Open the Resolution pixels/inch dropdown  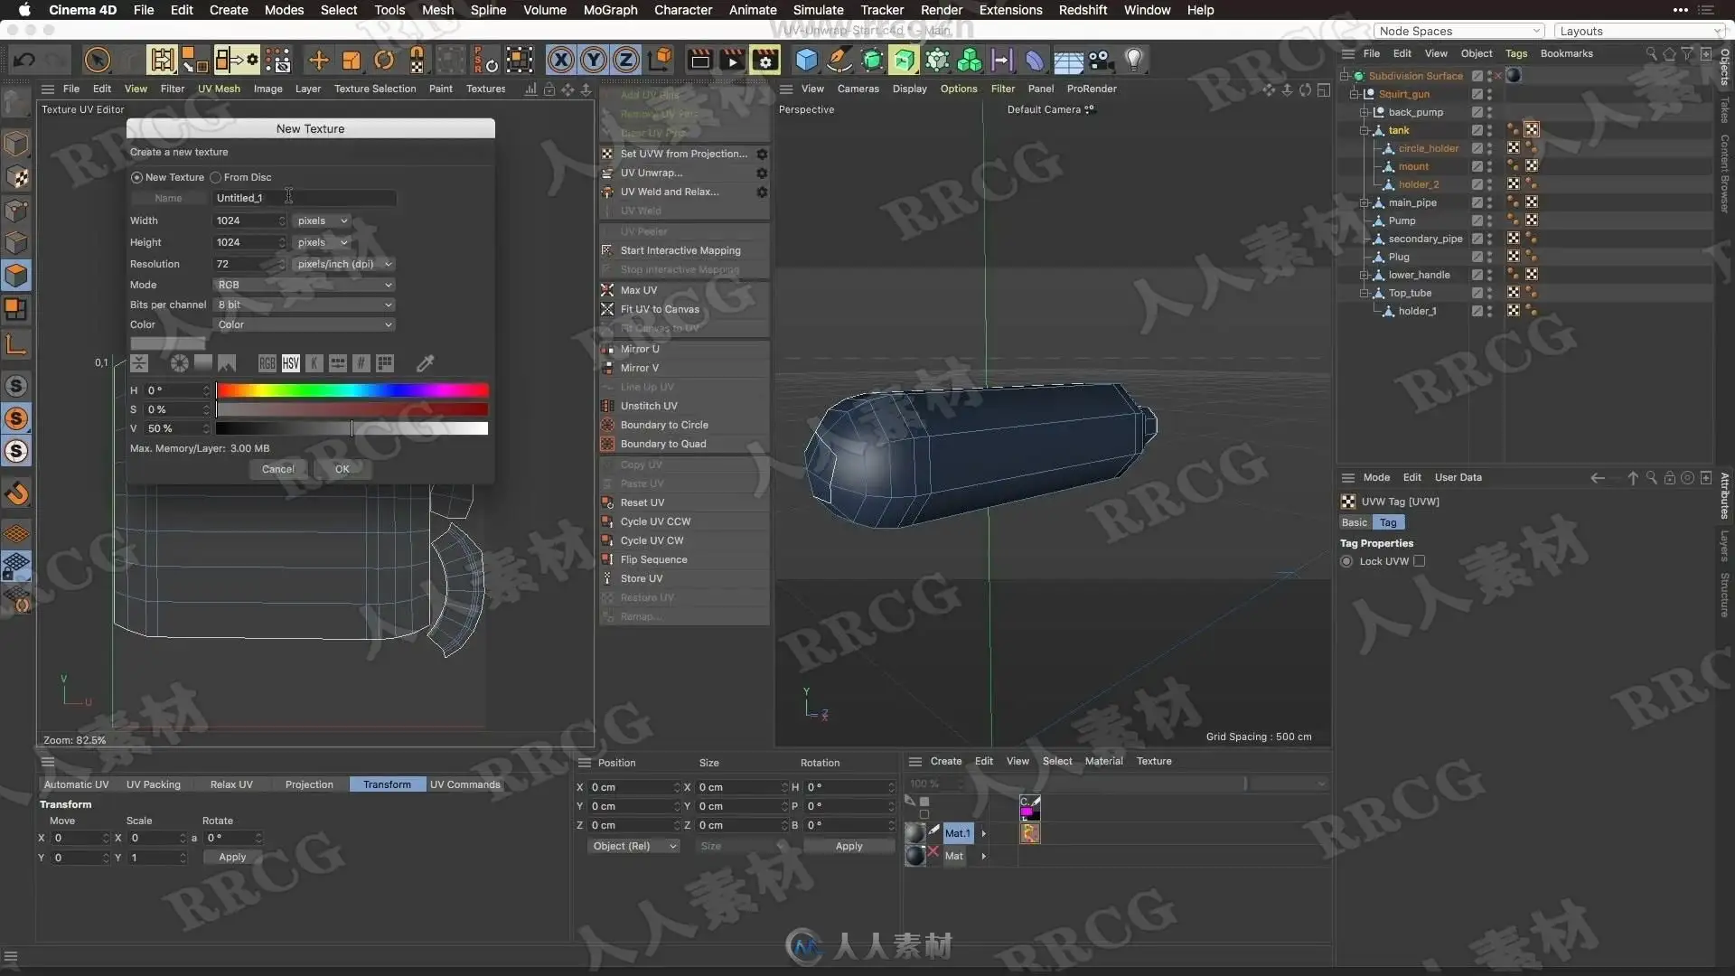pos(343,264)
